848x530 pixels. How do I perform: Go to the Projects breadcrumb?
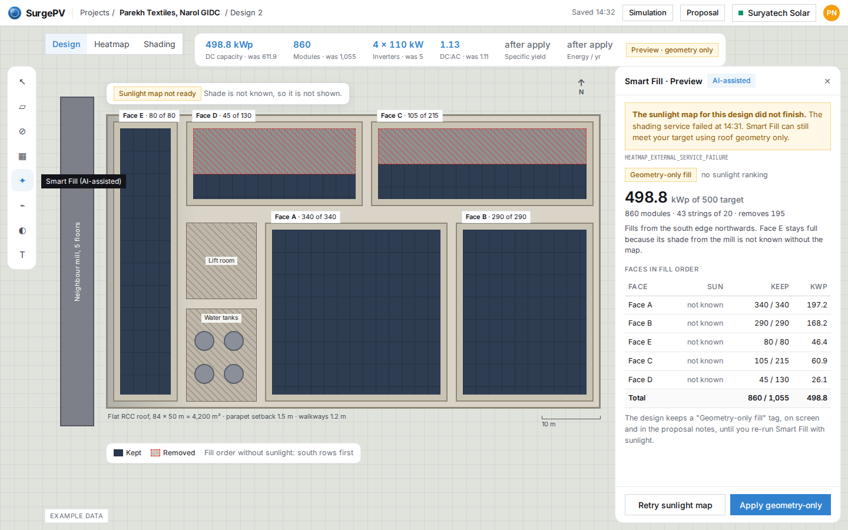click(x=95, y=13)
